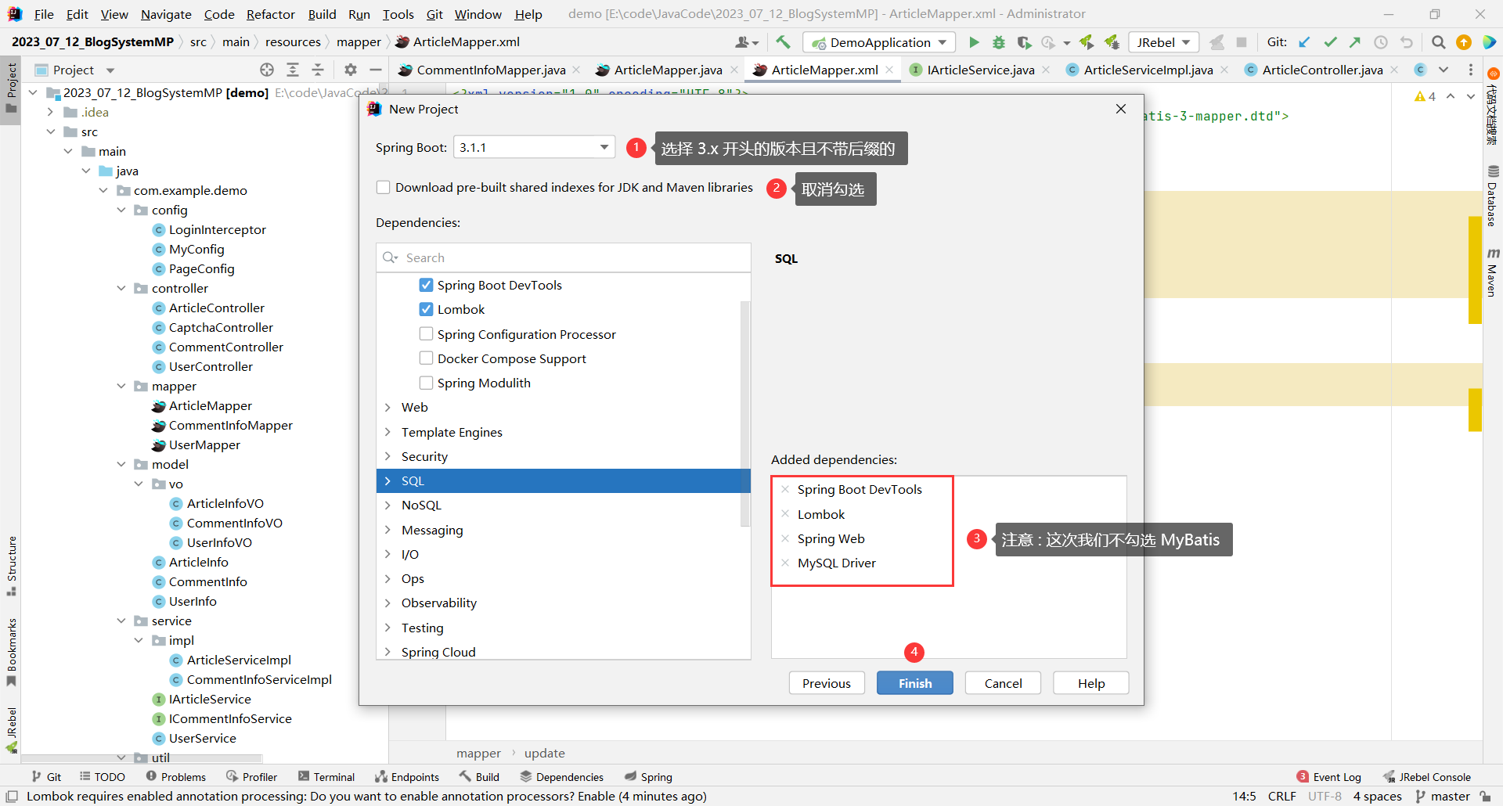Open the JRebel Console panel
1503x806 pixels.
pos(1427,777)
